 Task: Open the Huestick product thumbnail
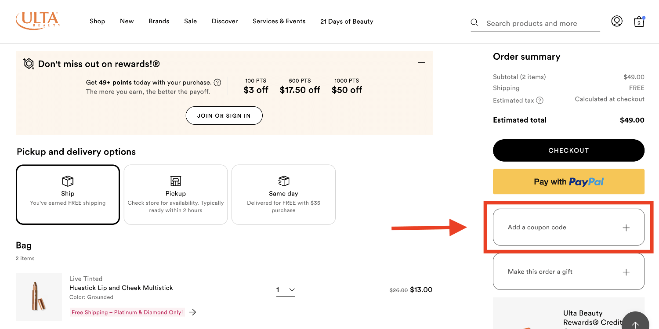39,297
